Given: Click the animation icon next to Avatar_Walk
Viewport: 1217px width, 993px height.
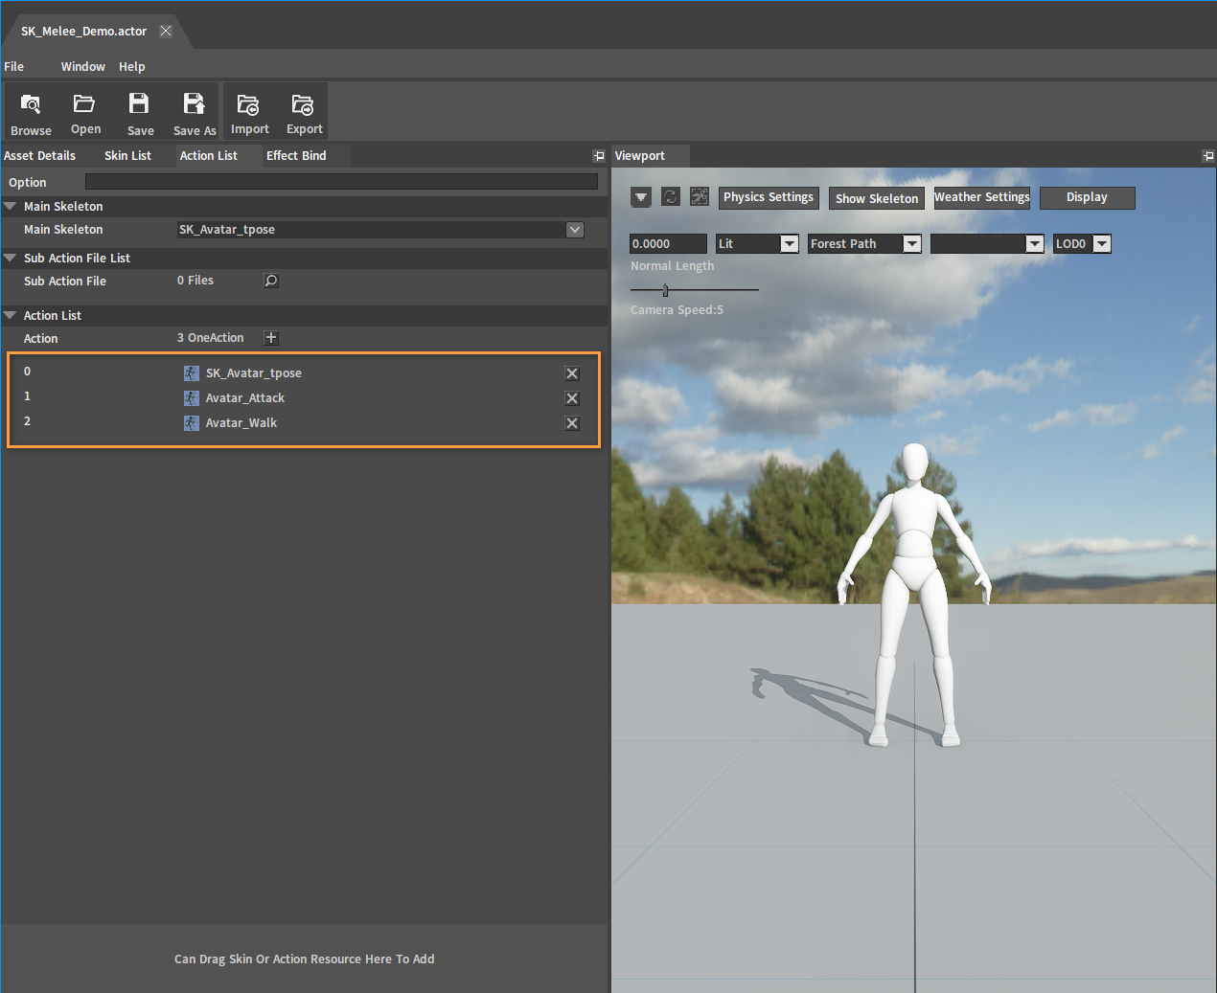Looking at the screenshot, I should pos(192,423).
